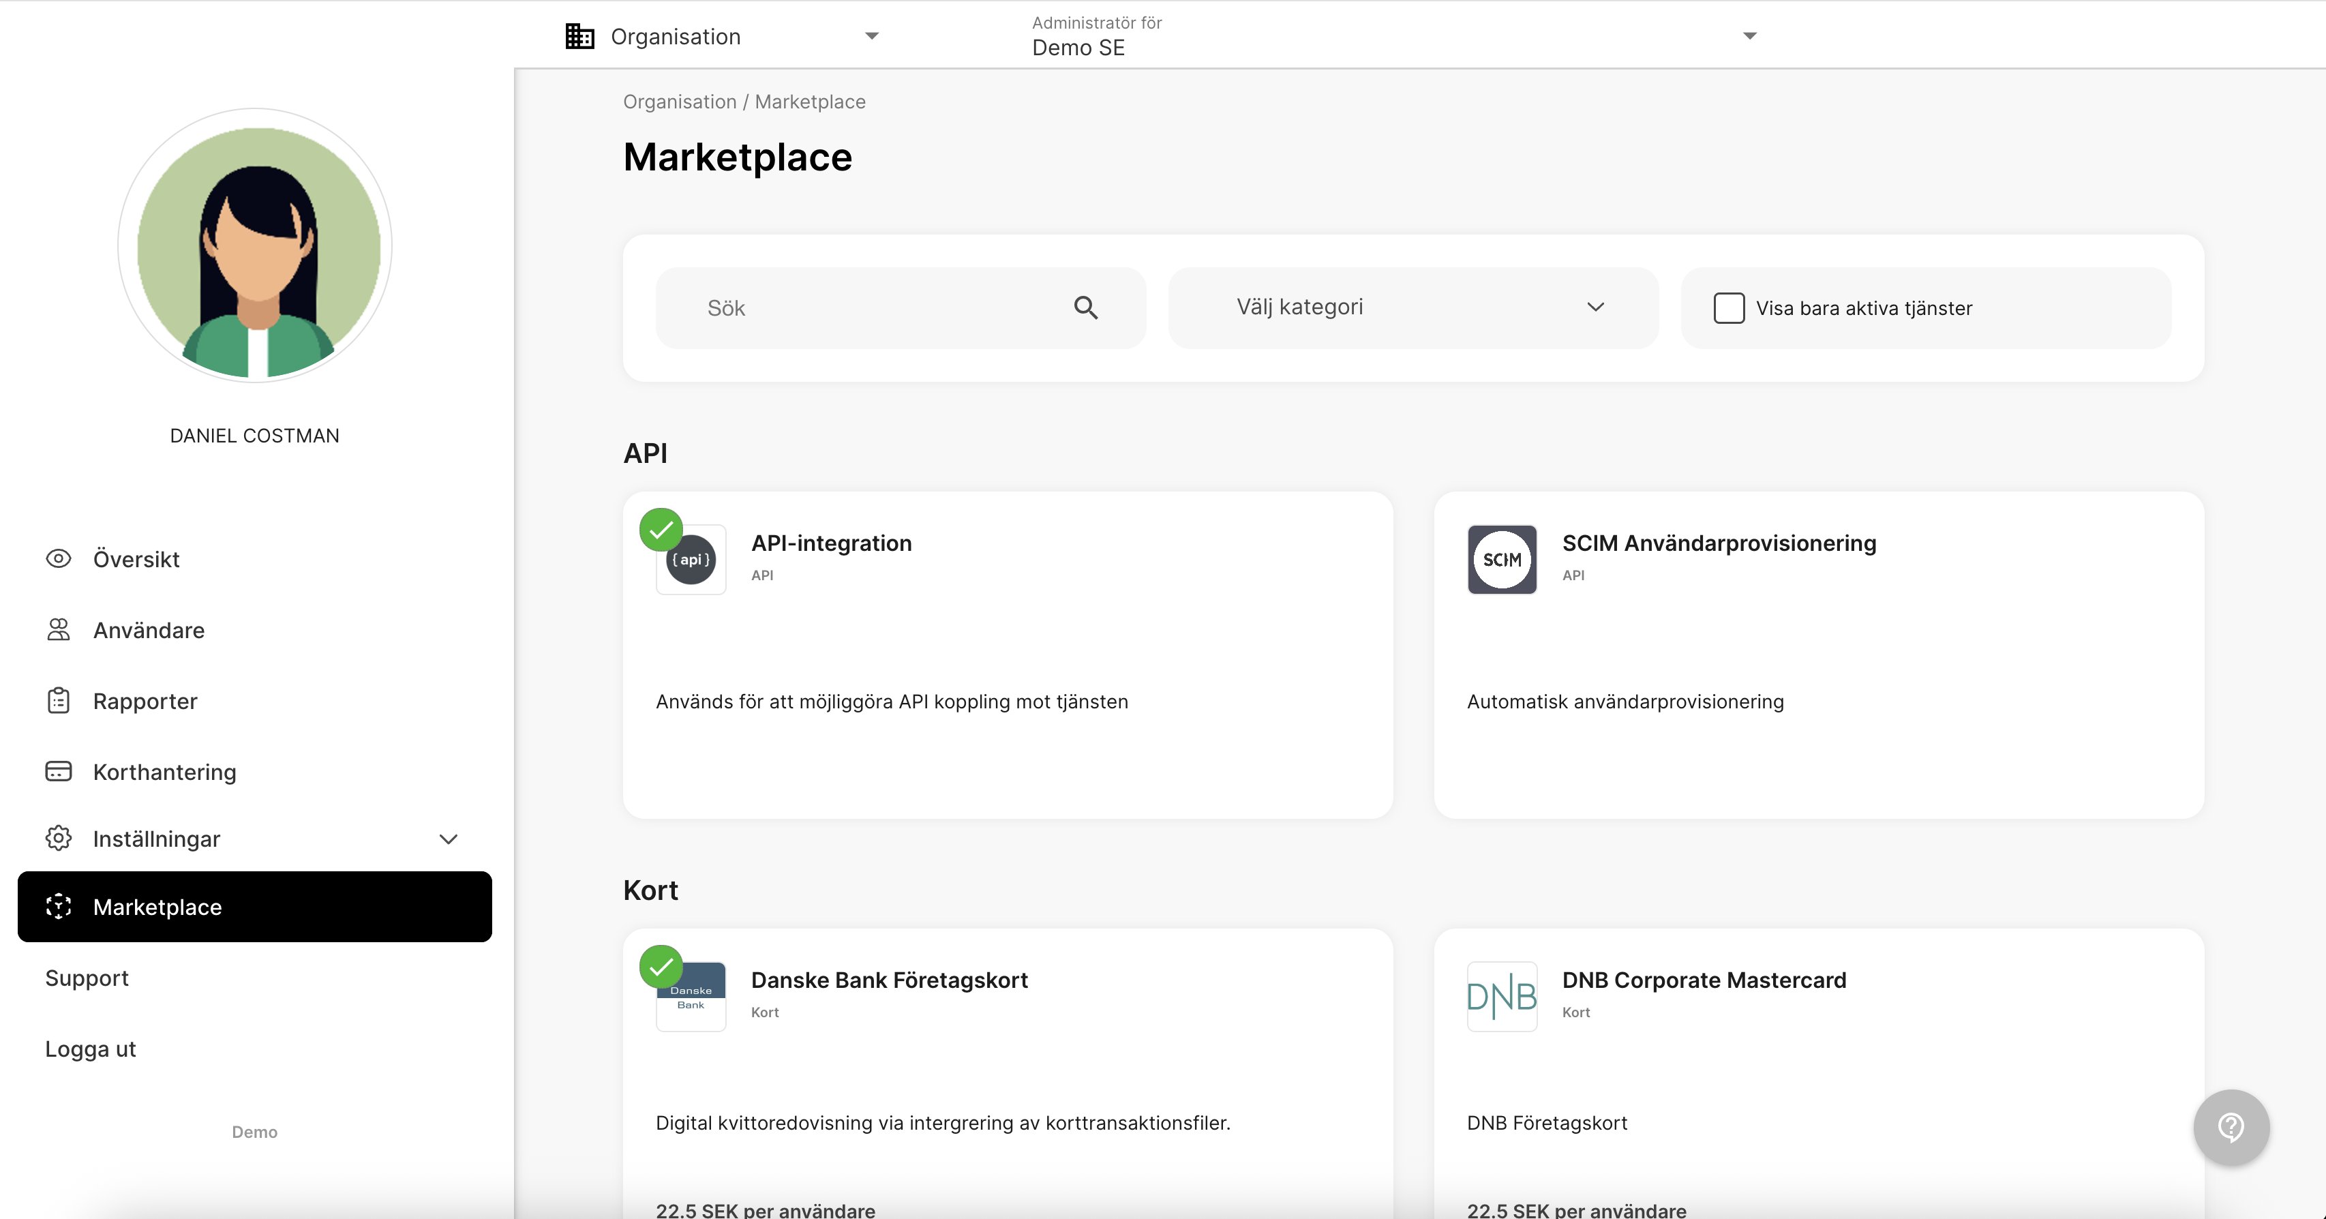Click the user avatar picture
Image resolution: width=2326 pixels, height=1219 pixels.
(x=255, y=245)
